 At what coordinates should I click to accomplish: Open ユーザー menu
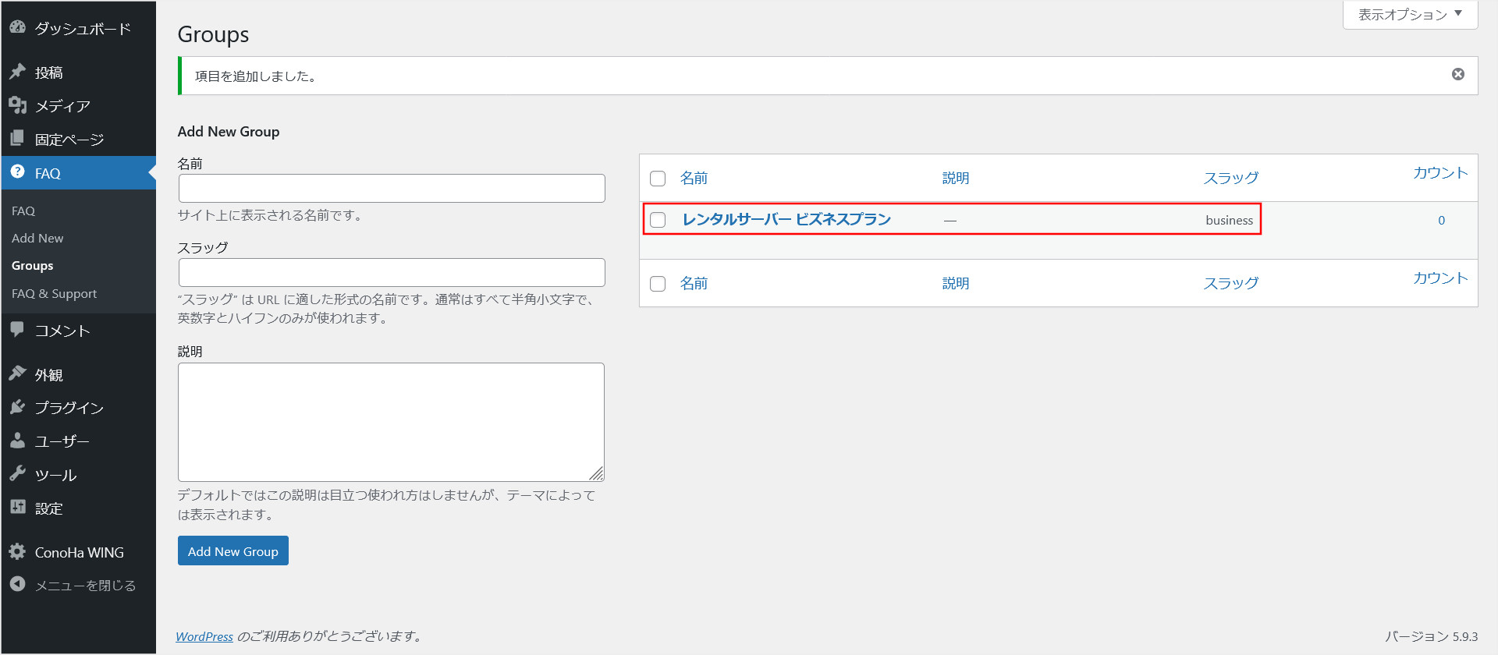(x=78, y=441)
